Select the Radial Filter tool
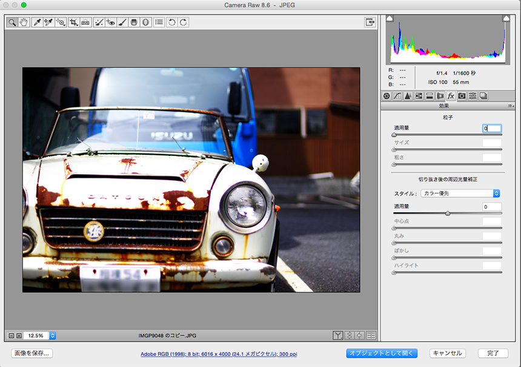 [145, 22]
